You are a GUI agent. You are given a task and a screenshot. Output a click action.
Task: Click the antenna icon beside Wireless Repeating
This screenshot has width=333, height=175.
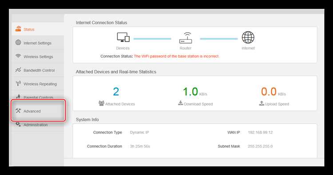point(18,84)
